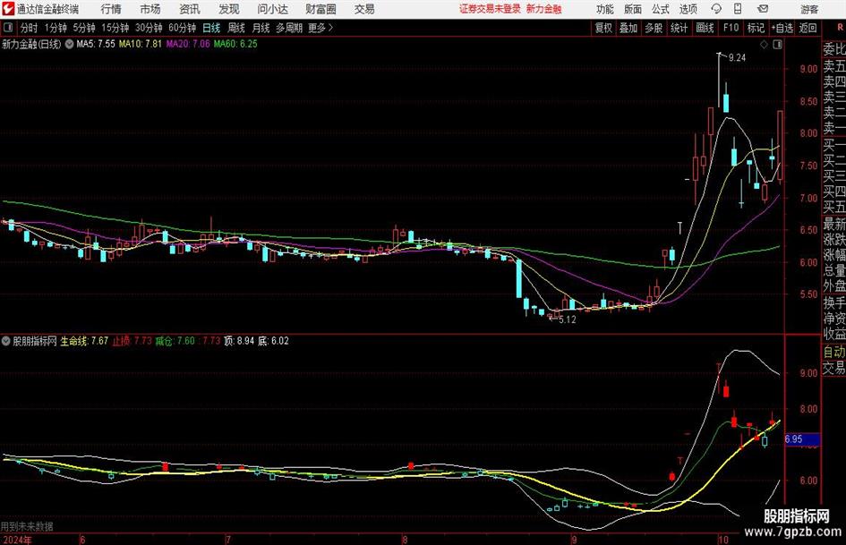Click the 多股 multi-stock button
The image size is (846, 545).
pyautogui.click(x=654, y=28)
